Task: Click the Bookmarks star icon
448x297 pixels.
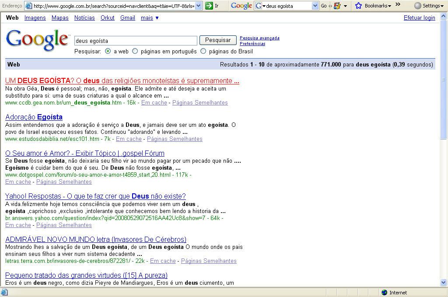Action: click(358, 6)
